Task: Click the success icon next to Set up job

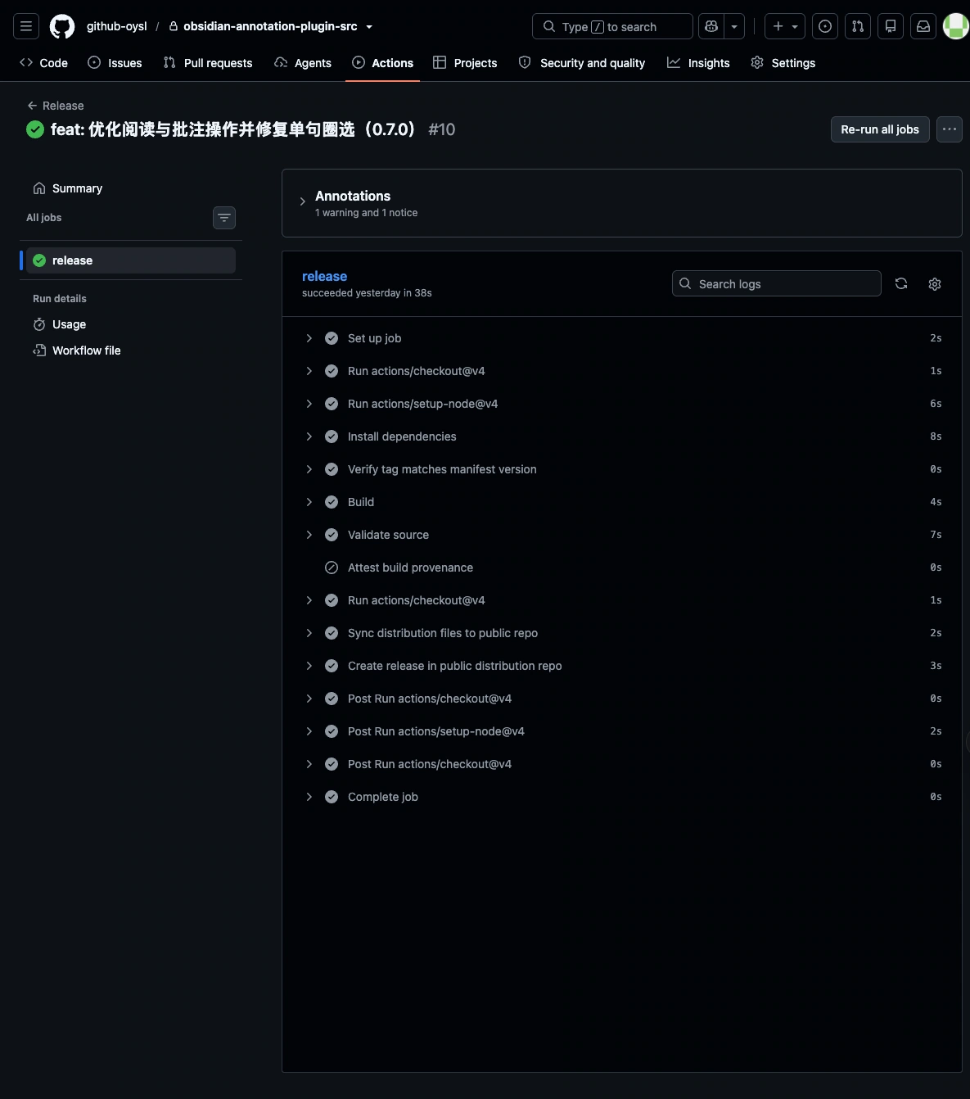Action: point(332,338)
